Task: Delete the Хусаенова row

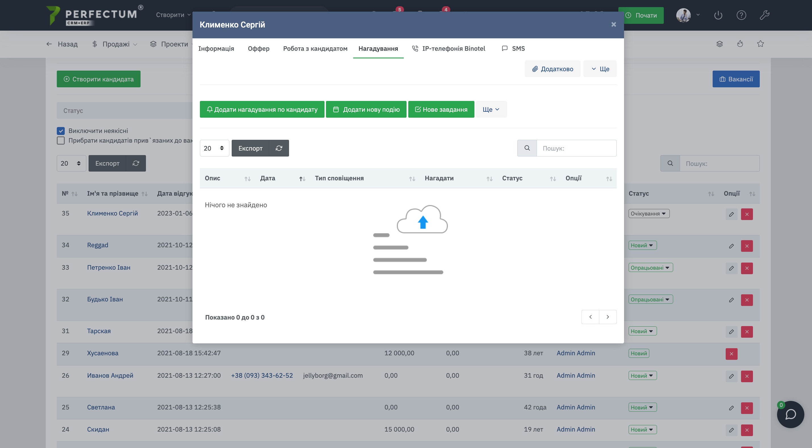Action: click(731, 354)
